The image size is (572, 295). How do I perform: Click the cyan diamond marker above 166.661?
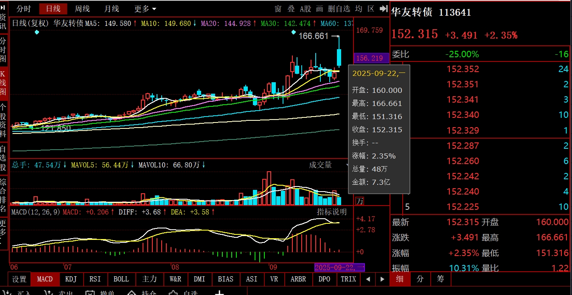(x=294, y=32)
